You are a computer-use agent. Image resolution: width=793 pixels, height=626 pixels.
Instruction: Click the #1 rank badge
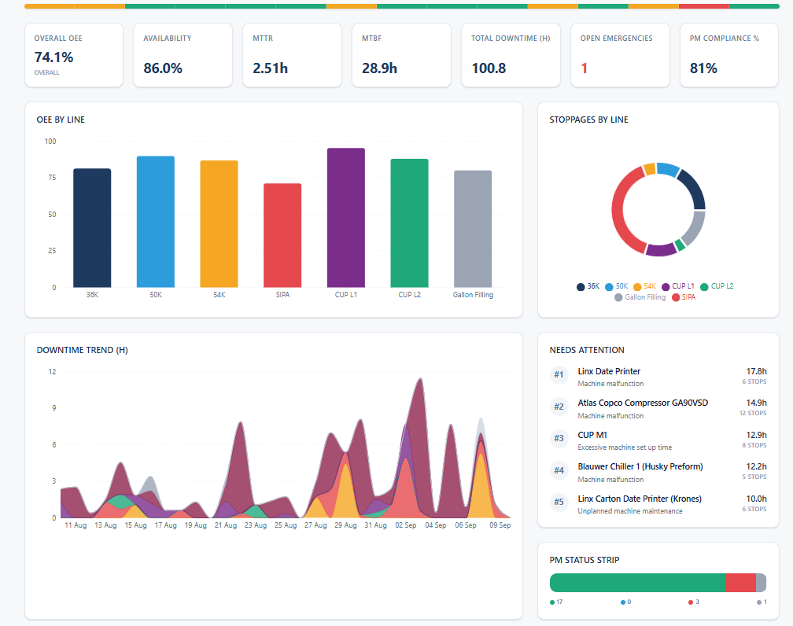pyautogui.click(x=559, y=374)
